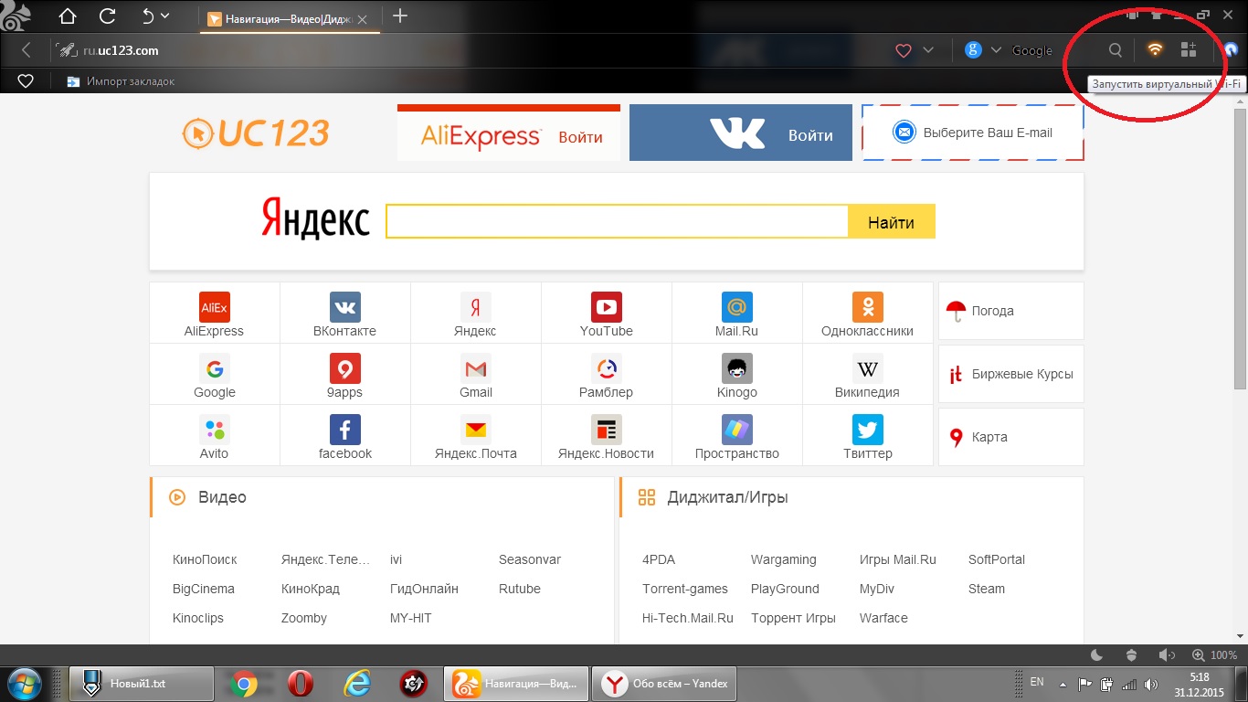Open the Mail.Ru tile

[x=736, y=314]
